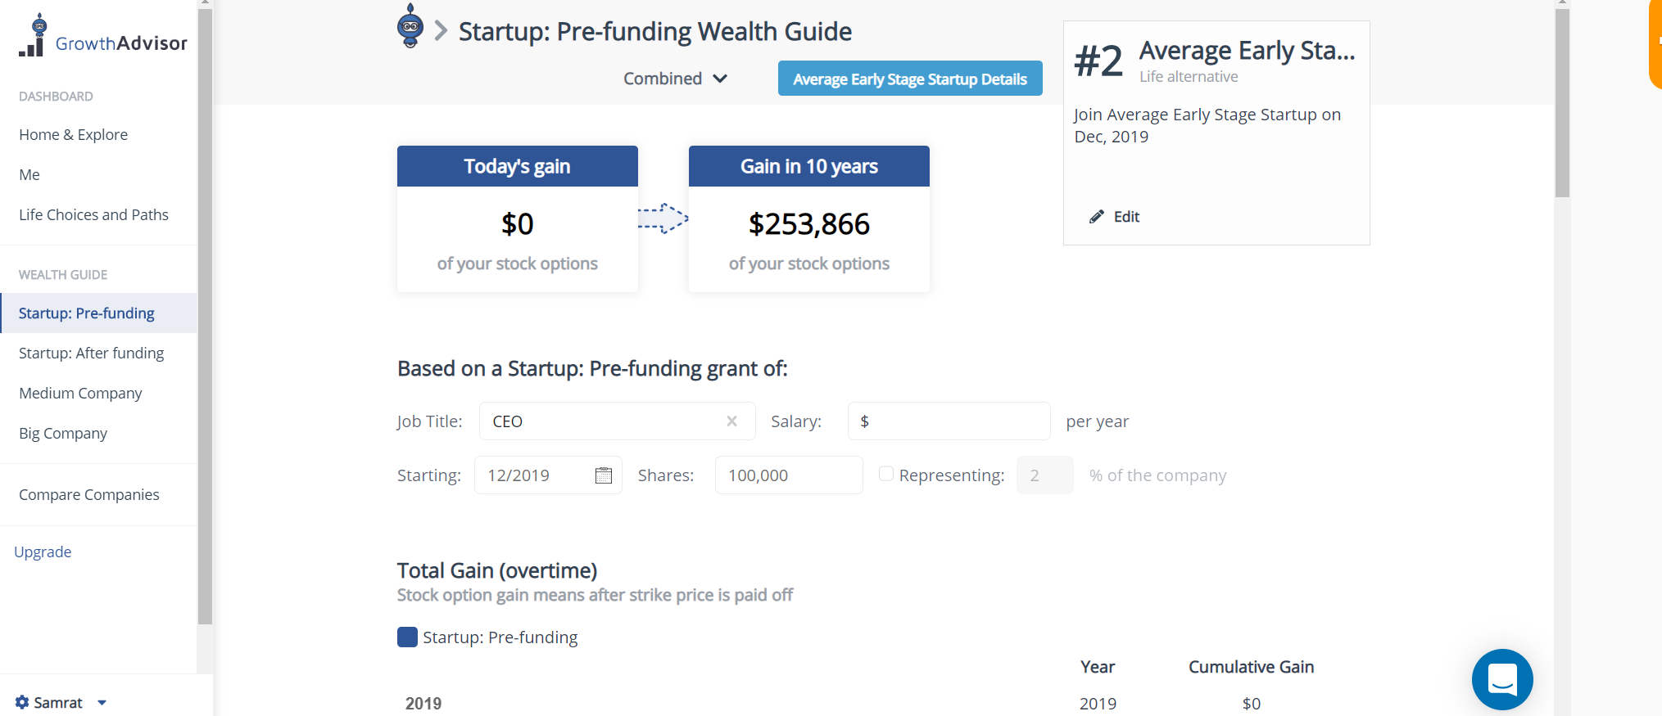Click the pencil Edit icon

[1096, 217]
